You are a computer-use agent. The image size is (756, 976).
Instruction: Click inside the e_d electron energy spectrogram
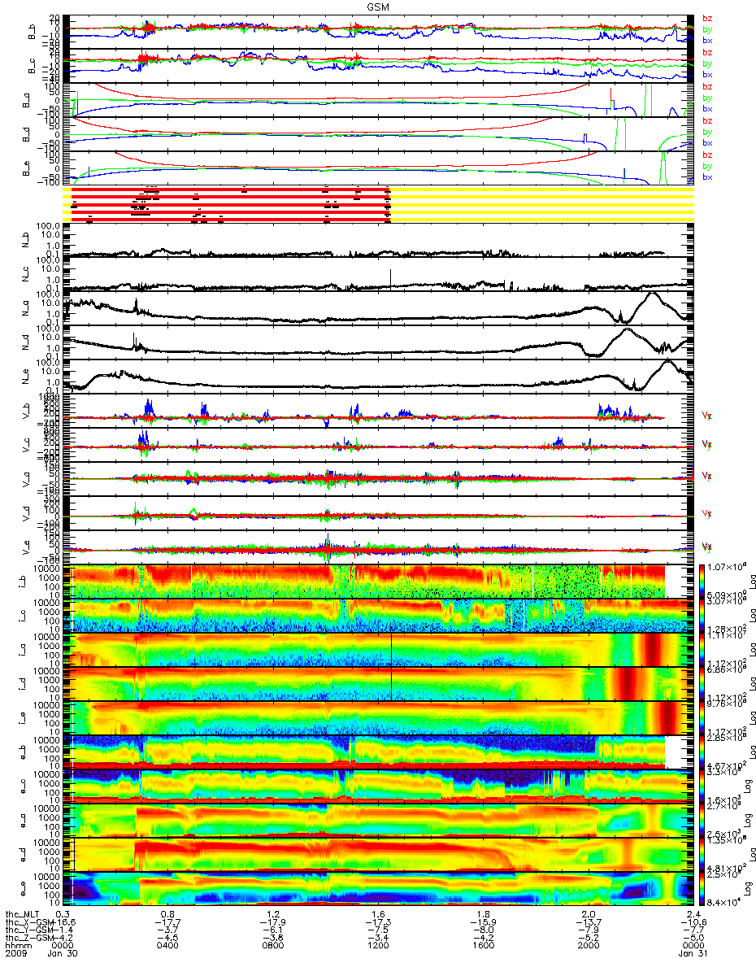(x=378, y=854)
